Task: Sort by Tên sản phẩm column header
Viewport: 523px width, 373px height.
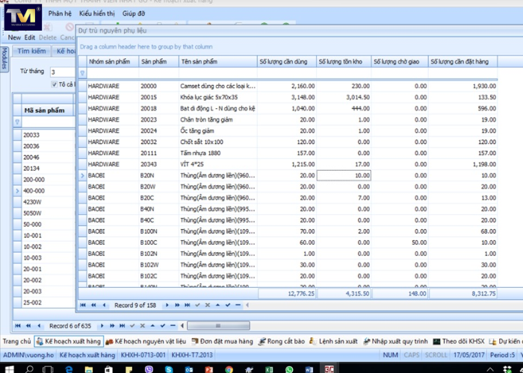Action: pyautogui.click(x=218, y=62)
